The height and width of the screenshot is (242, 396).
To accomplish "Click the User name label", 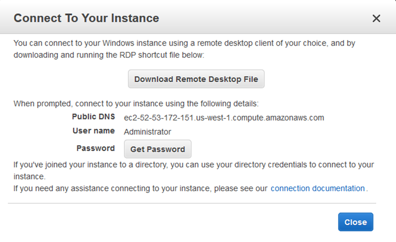I will (x=93, y=131).
